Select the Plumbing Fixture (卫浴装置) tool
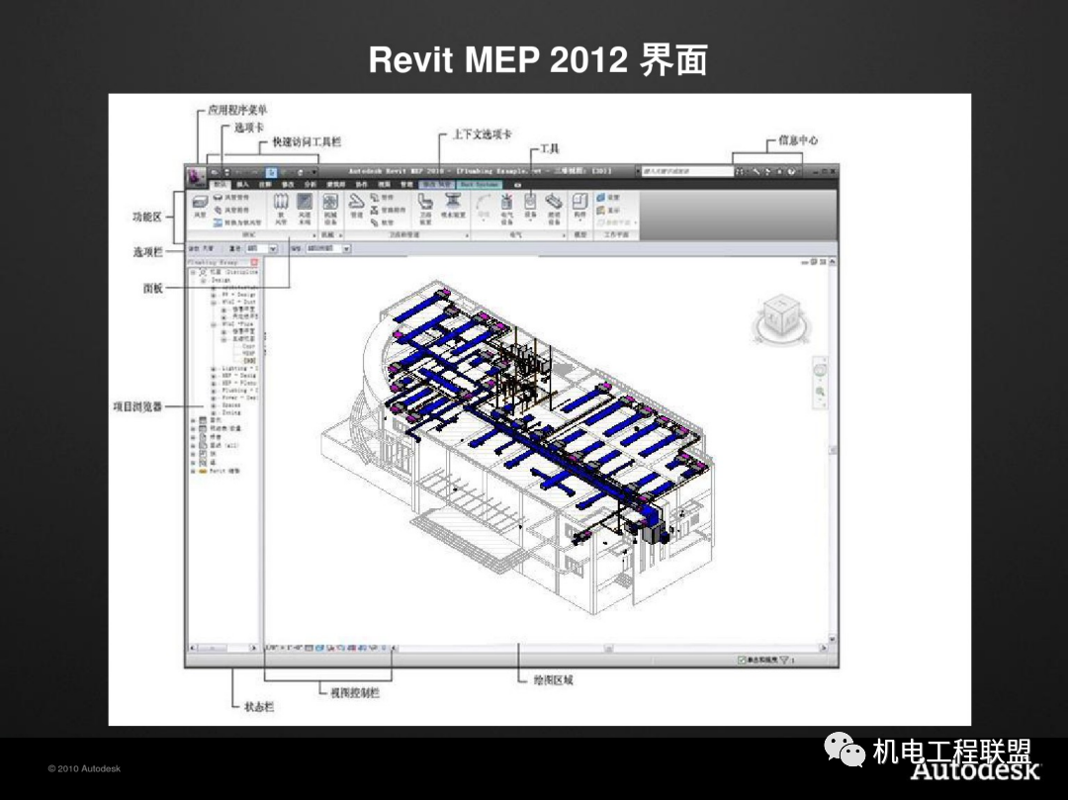 (x=425, y=209)
